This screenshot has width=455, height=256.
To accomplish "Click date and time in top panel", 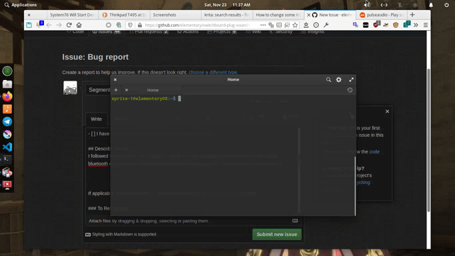I will pos(227,5).
